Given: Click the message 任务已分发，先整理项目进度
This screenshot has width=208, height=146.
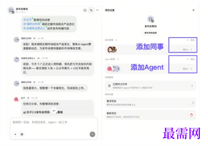Looking at the screenshot, I should coord(42,104).
